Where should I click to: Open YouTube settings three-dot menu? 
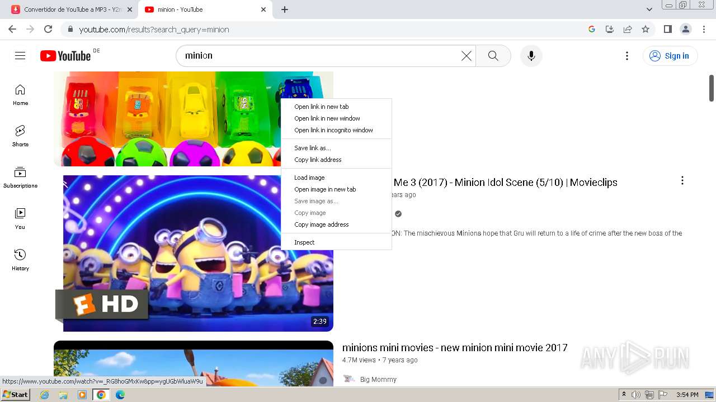pos(627,56)
